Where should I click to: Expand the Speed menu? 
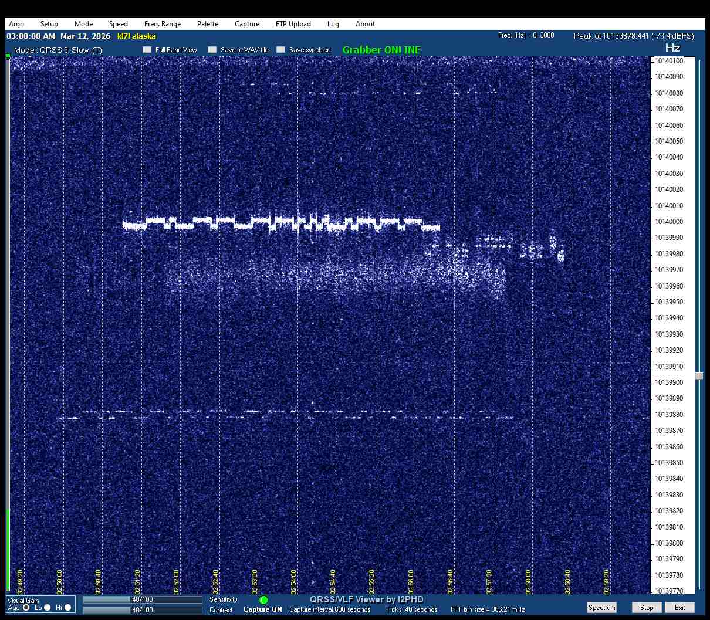[x=118, y=24]
